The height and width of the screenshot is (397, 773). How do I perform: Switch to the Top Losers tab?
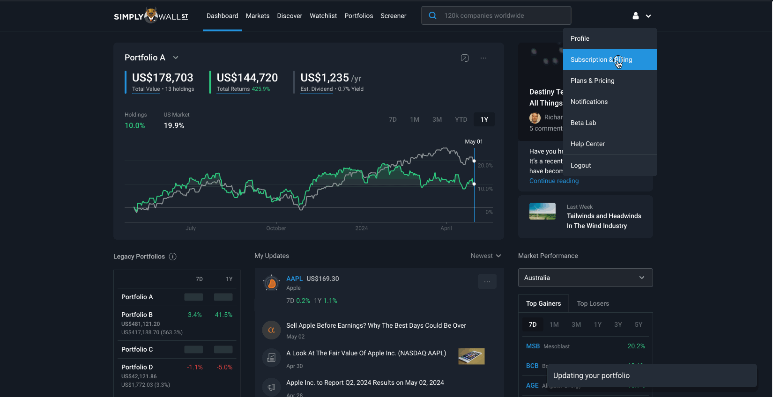(x=593, y=303)
